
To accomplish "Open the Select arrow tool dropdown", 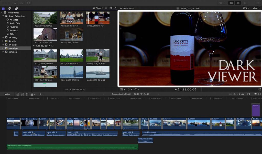I will point(41,94).
